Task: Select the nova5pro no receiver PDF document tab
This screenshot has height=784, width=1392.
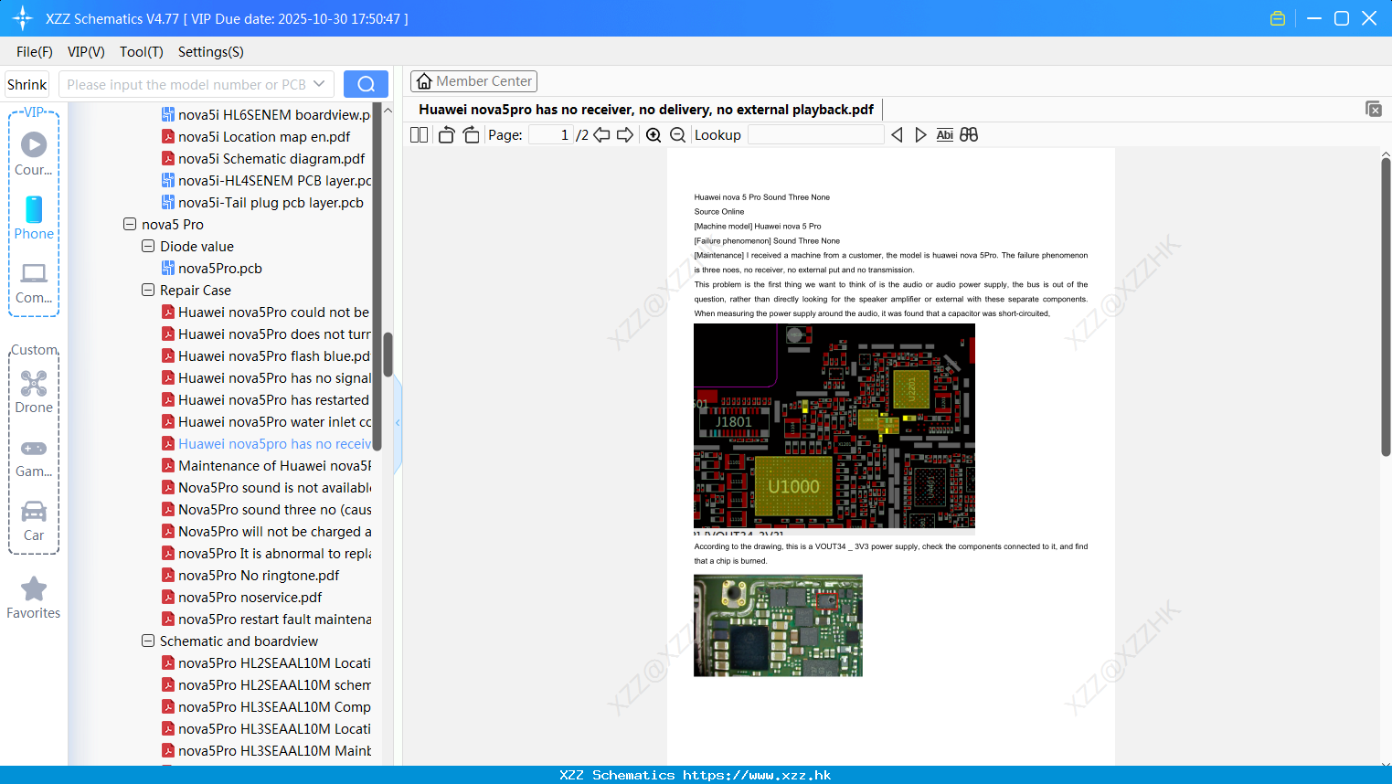Action: [646, 110]
